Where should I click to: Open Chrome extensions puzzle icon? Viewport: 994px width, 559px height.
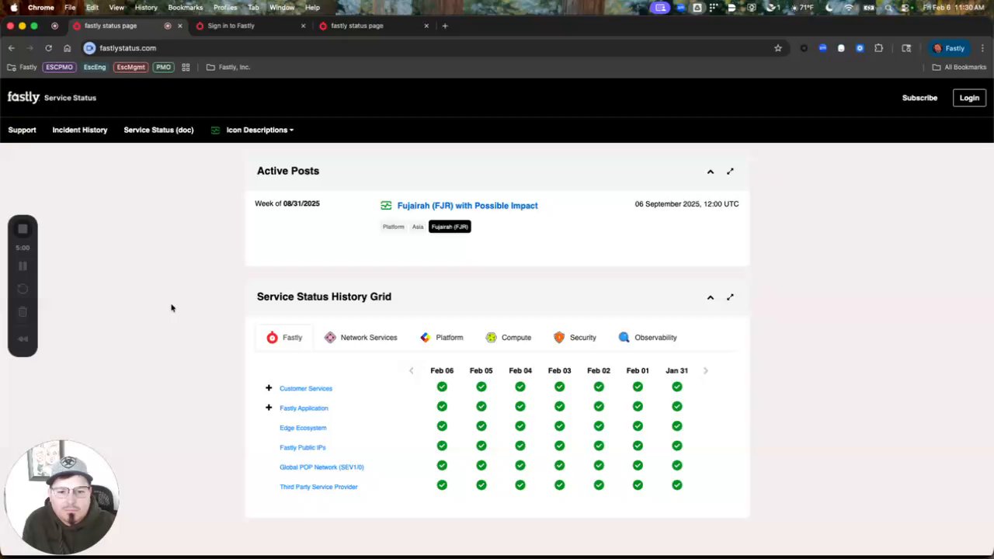(878, 48)
